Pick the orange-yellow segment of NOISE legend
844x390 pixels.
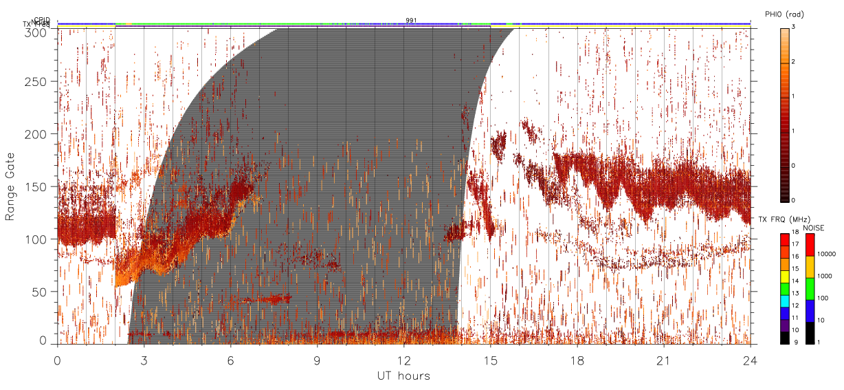[x=810, y=267]
